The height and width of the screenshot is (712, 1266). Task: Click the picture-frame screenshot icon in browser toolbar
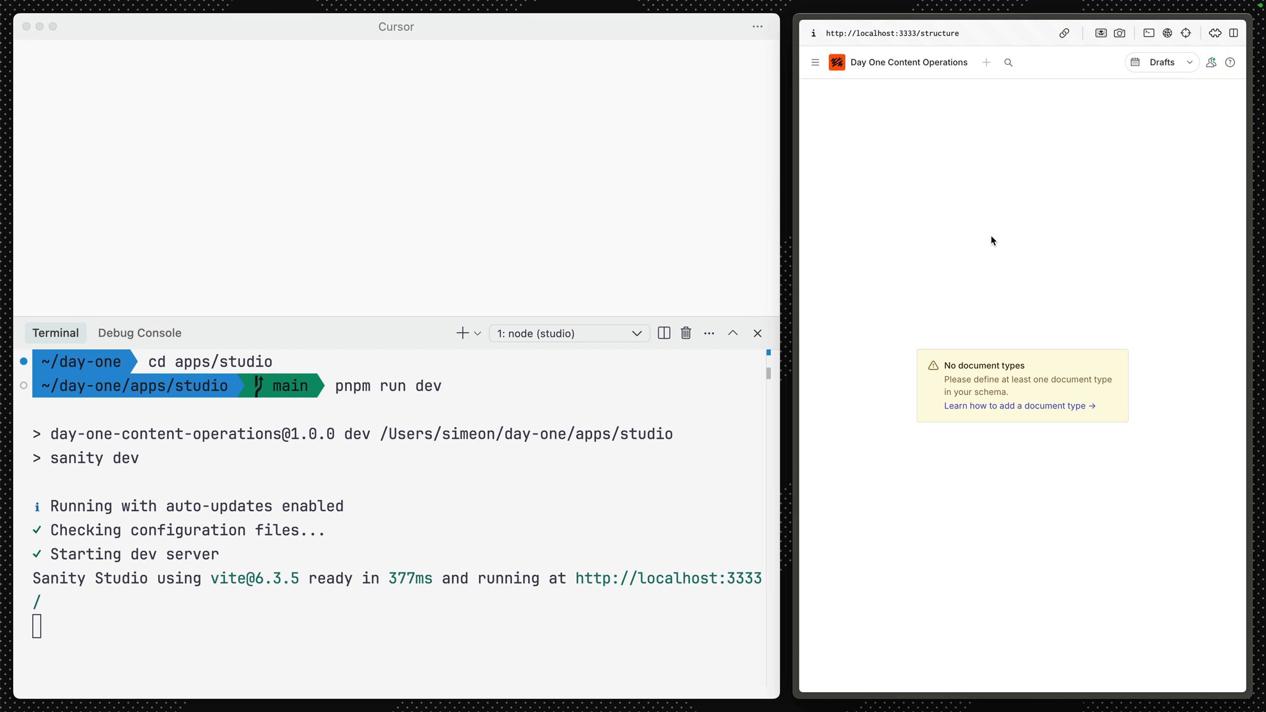click(1101, 33)
